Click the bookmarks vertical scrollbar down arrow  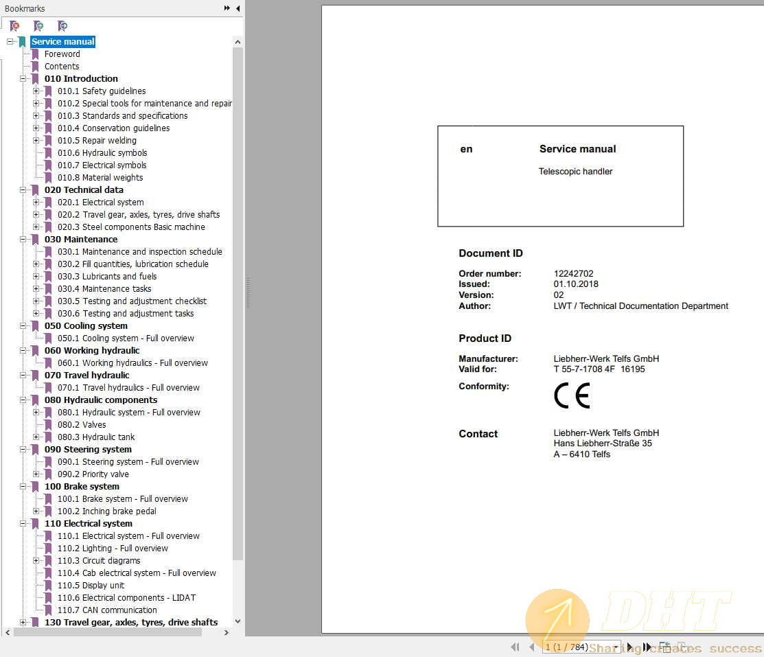238,621
